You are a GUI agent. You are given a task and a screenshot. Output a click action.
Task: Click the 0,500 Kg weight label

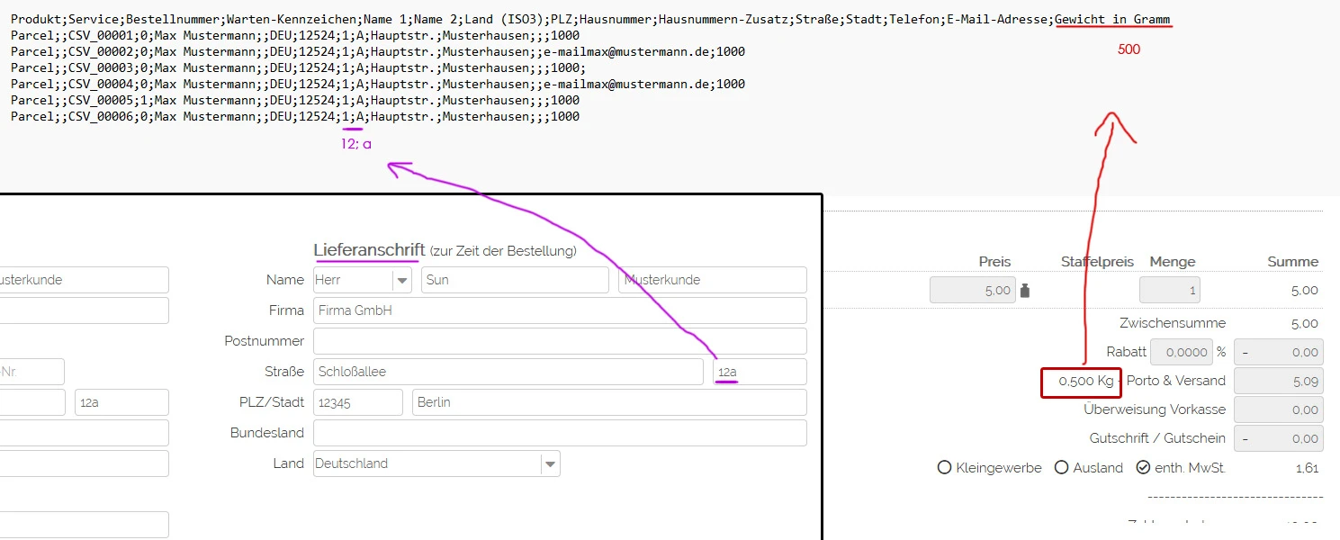(x=1081, y=382)
